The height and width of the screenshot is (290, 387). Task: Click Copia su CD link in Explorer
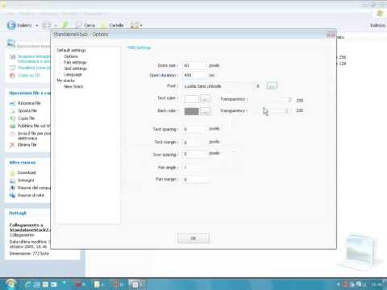[x=29, y=75]
